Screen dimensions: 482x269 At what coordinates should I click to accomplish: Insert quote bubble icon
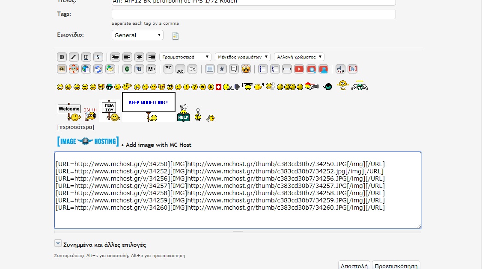tap(234, 69)
